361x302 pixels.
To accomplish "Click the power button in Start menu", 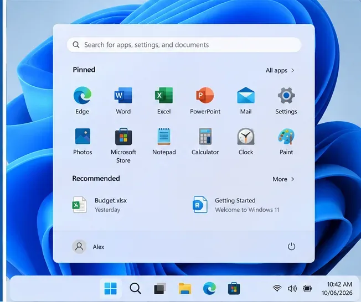I will point(291,247).
